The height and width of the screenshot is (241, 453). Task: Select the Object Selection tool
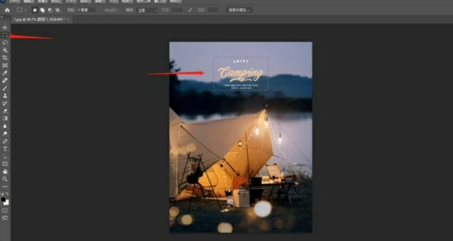point(5,50)
